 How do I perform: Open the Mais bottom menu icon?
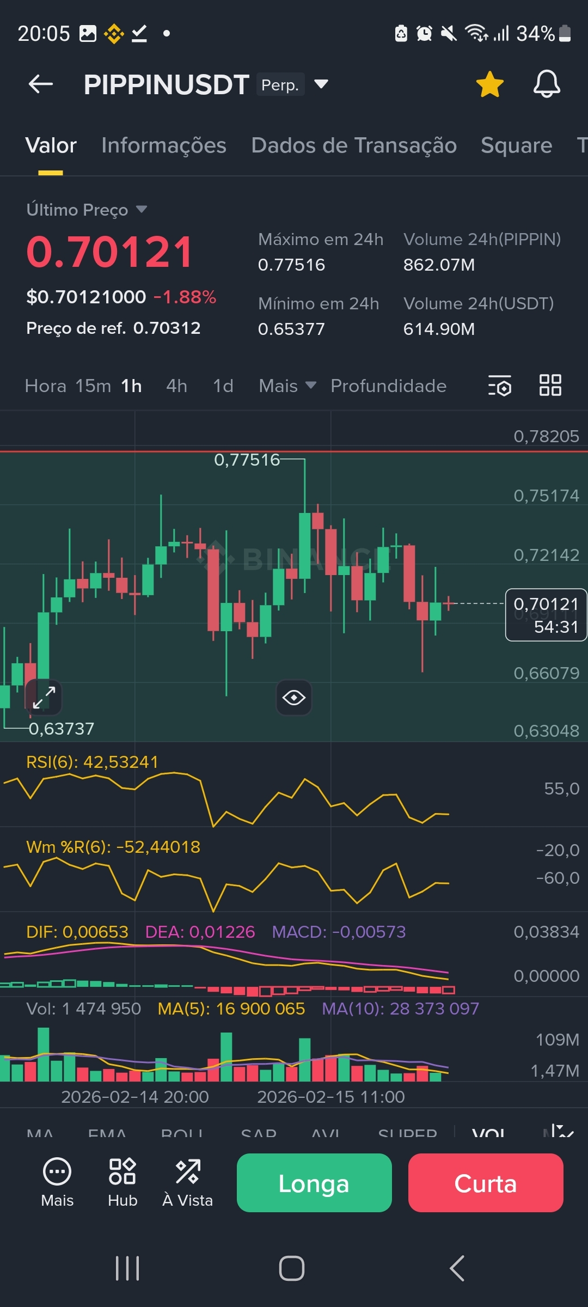57,1182
